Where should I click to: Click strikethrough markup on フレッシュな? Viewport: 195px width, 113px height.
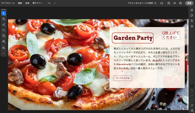click(123, 64)
